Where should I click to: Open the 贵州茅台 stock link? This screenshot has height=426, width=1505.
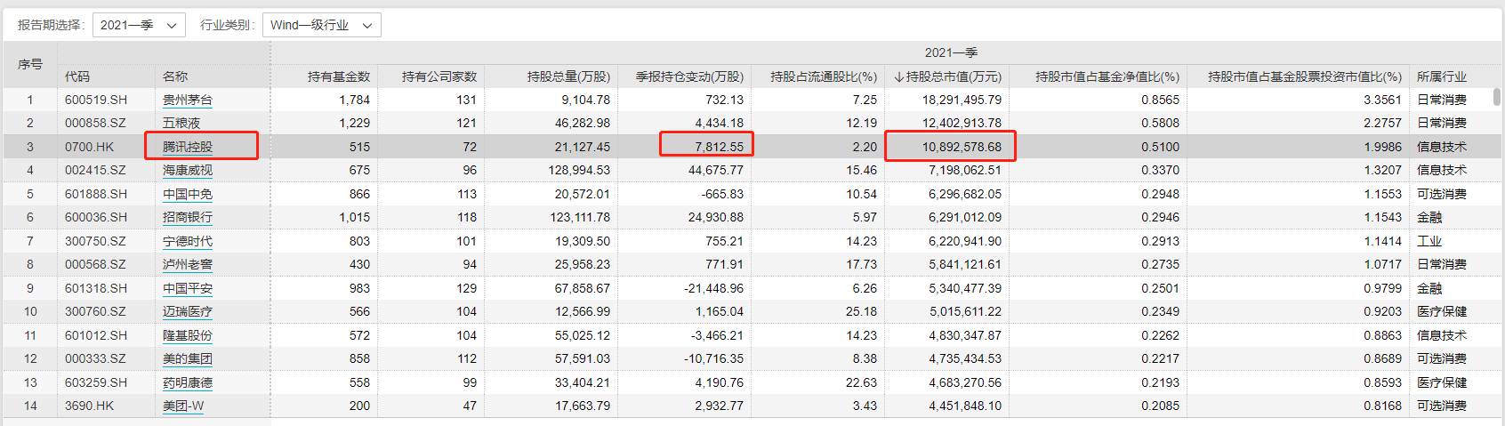pos(188,100)
